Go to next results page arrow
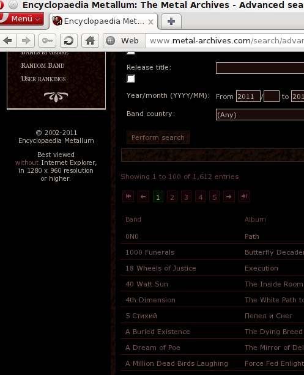 229,197
